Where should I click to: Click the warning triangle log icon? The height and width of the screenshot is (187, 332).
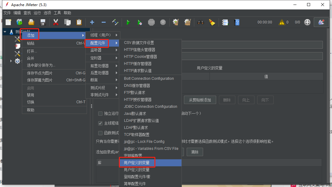point(282,22)
